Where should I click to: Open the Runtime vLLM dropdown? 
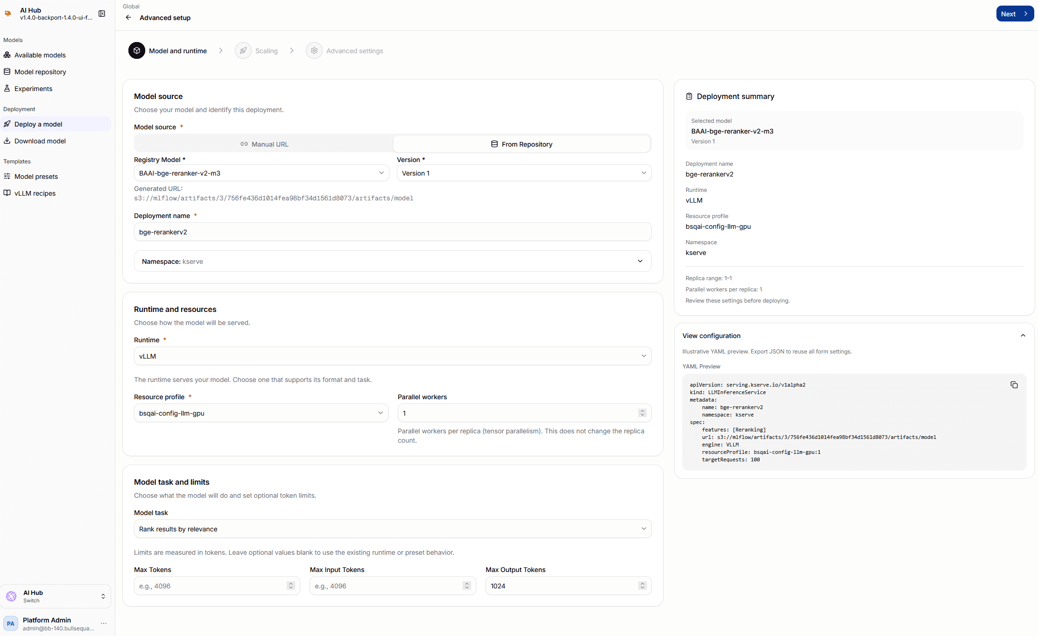(393, 356)
